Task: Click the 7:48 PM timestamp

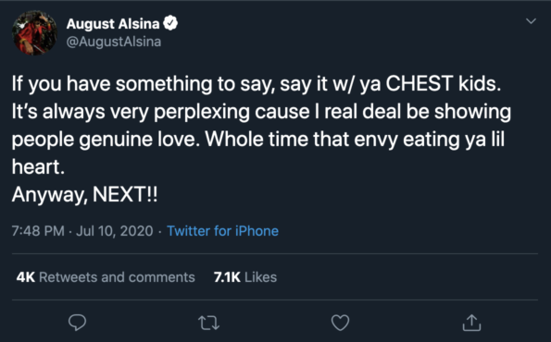Action: pos(38,231)
